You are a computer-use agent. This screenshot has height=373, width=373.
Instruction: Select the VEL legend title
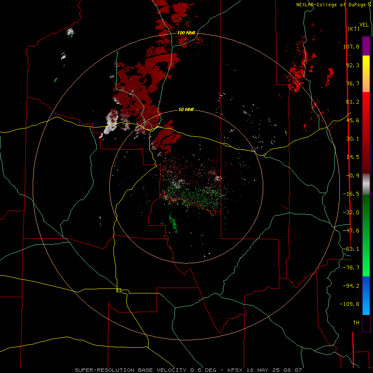click(x=364, y=25)
